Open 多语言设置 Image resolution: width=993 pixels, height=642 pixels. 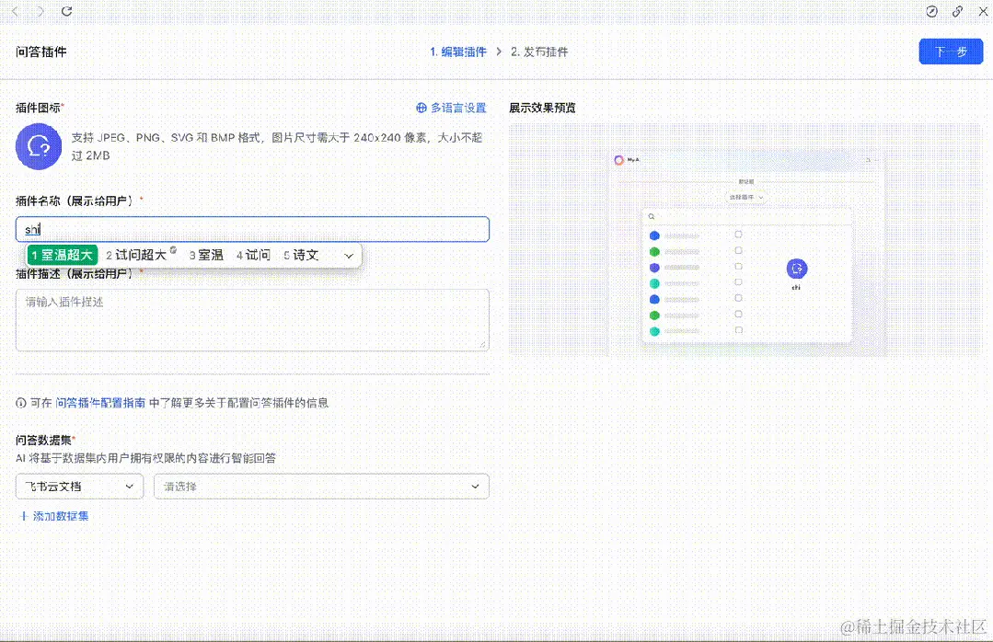click(x=451, y=108)
